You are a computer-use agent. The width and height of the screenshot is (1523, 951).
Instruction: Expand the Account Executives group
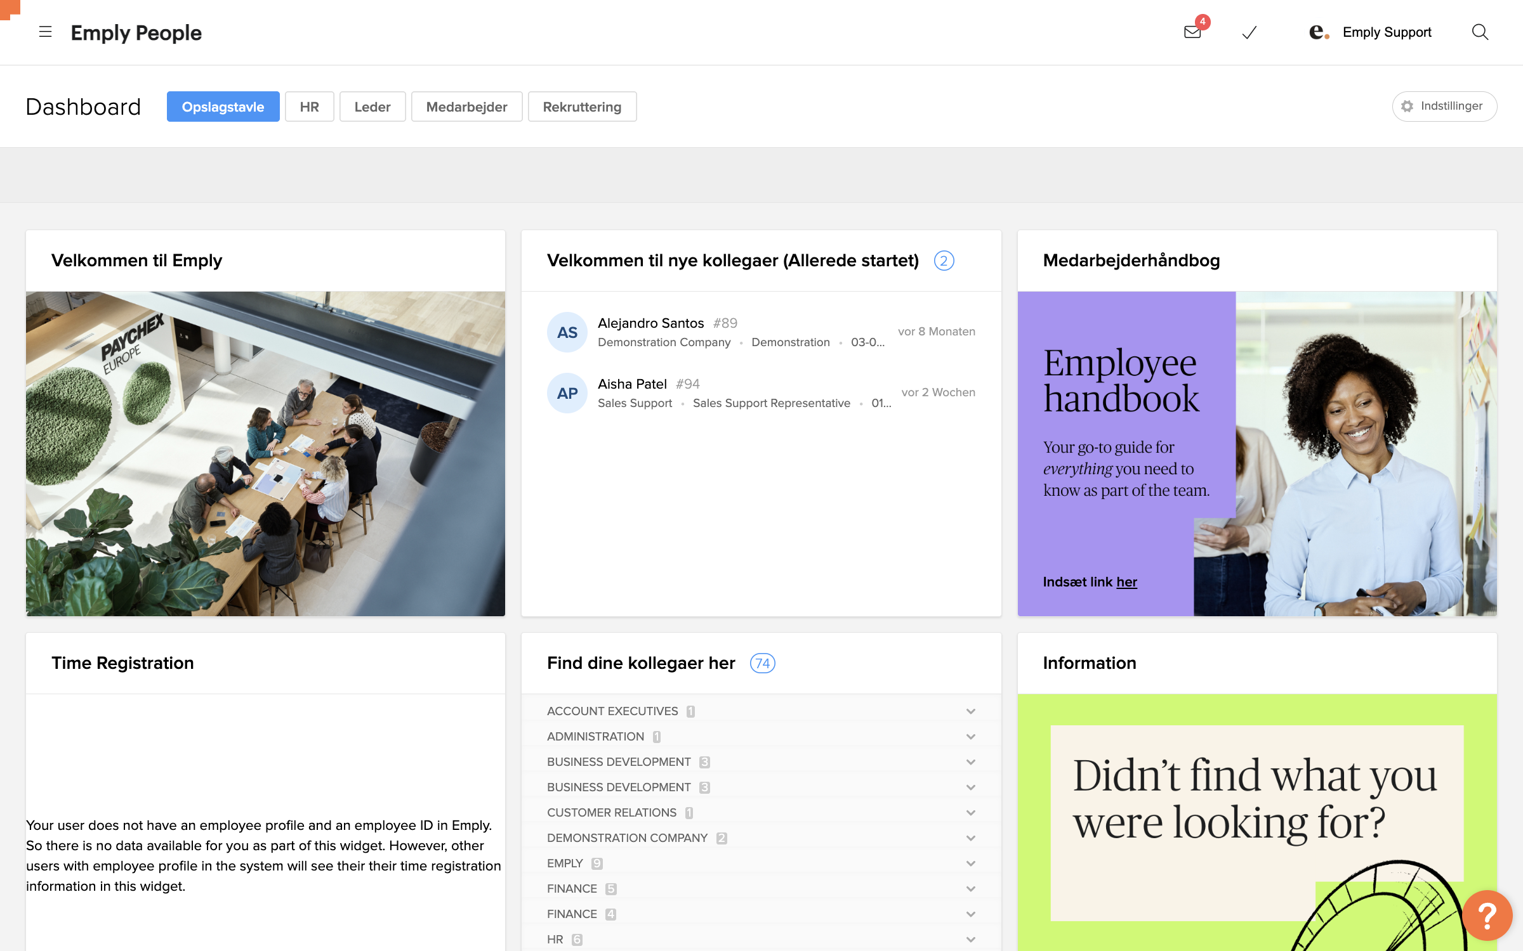pyautogui.click(x=970, y=711)
